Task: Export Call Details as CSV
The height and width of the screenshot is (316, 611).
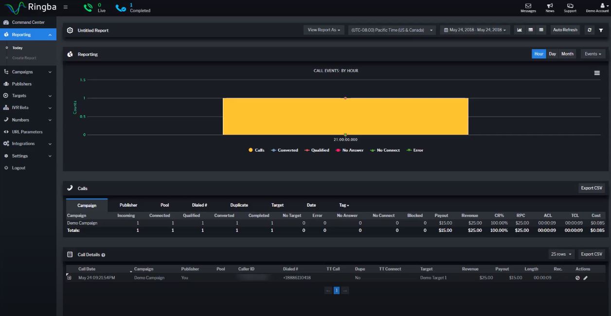Action: [592, 254]
